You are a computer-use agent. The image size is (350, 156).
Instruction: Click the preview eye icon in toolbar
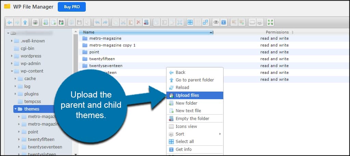click(x=216, y=22)
